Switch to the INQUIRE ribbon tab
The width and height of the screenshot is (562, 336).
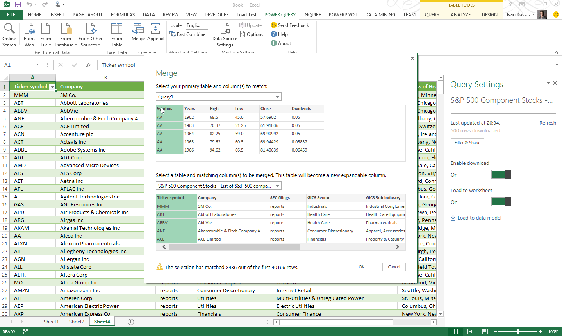point(312,15)
